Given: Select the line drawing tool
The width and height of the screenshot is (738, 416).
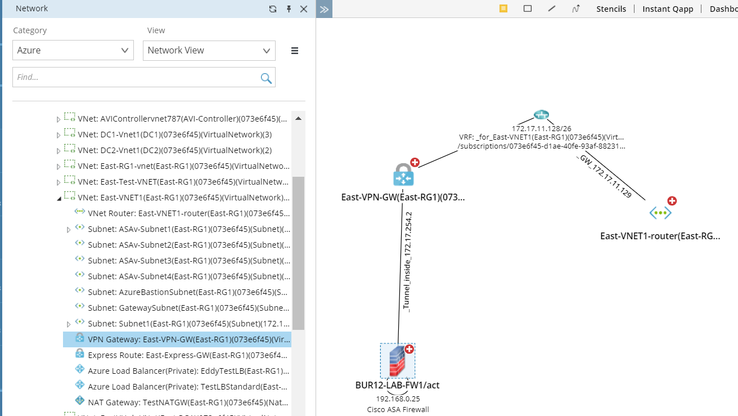Looking at the screenshot, I should (x=552, y=8).
